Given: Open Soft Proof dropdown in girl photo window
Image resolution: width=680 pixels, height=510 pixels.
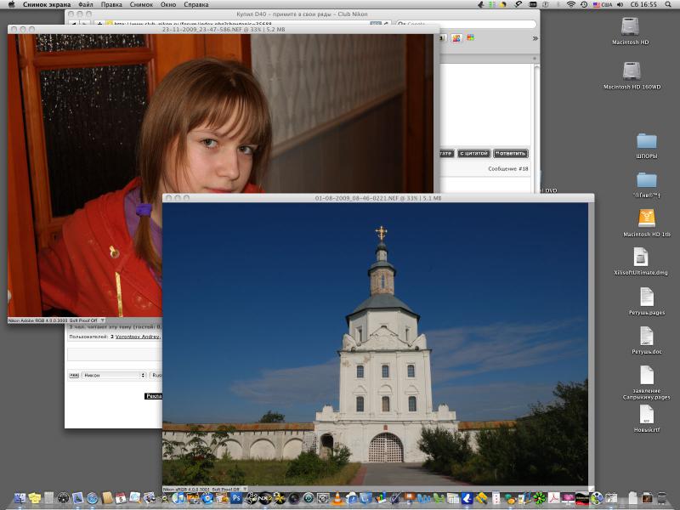Looking at the screenshot, I should 102,320.
